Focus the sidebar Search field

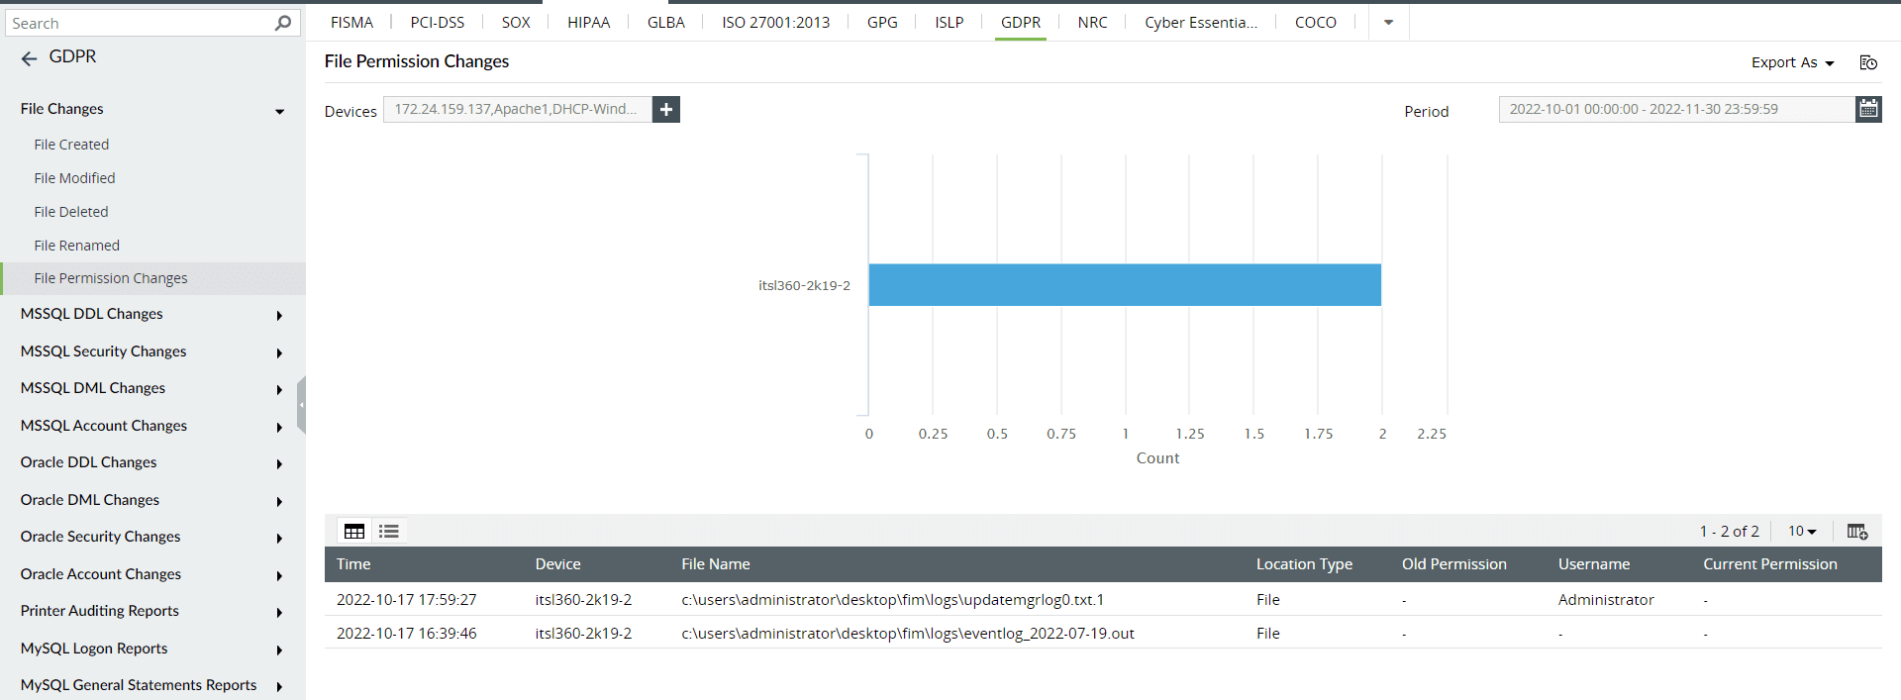click(x=139, y=23)
